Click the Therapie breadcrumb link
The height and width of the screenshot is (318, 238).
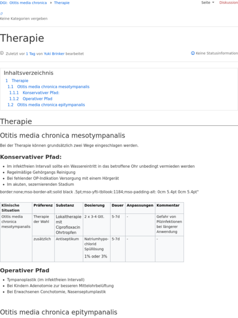click(62, 3)
